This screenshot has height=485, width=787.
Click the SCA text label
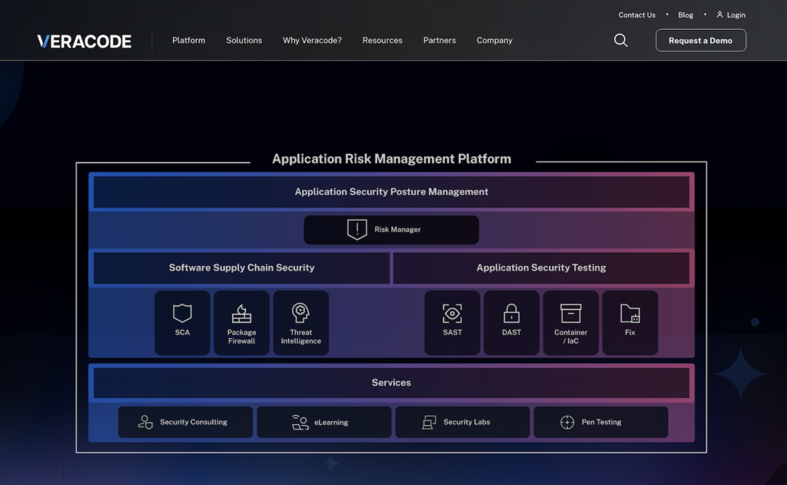coord(182,332)
